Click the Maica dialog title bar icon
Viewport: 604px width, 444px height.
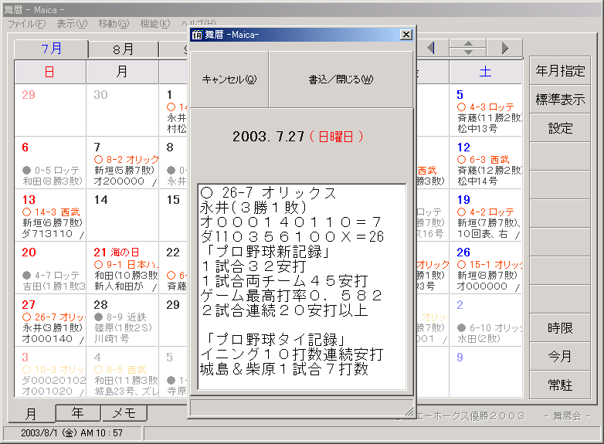click(x=197, y=35)
